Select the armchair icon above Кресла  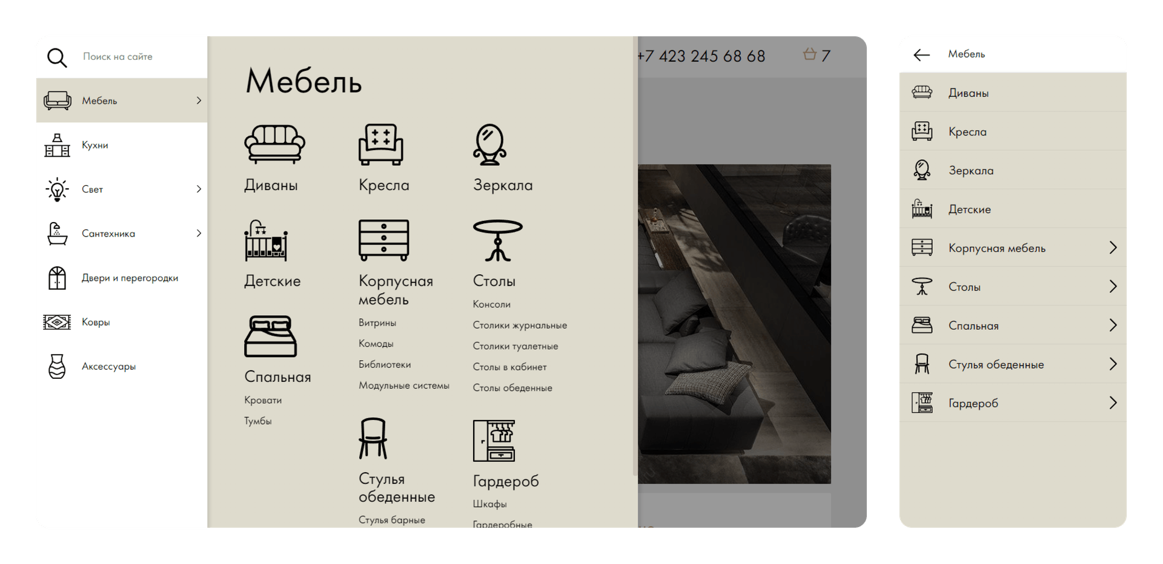[x=380, y=145]
